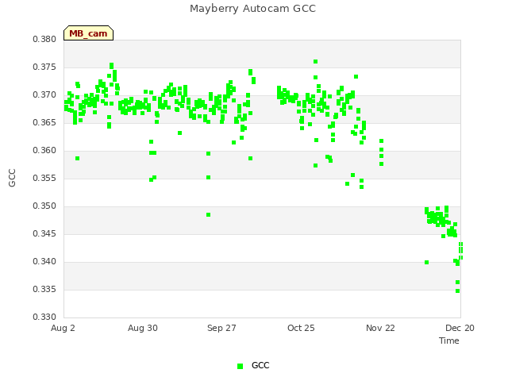Click the Aug 30 axis label
Image resolution: width=508 pixels, height=381 pixels.
click(x=143, y=328)
